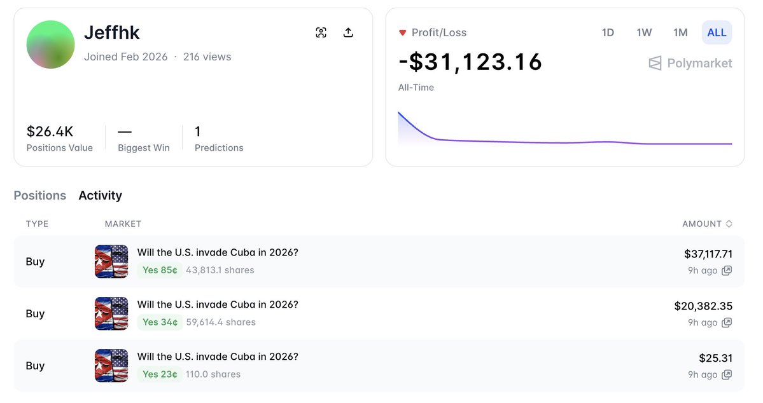Click the Polymarket logo
This screenshot has height=403, width=763.
(x=690, y=64)
